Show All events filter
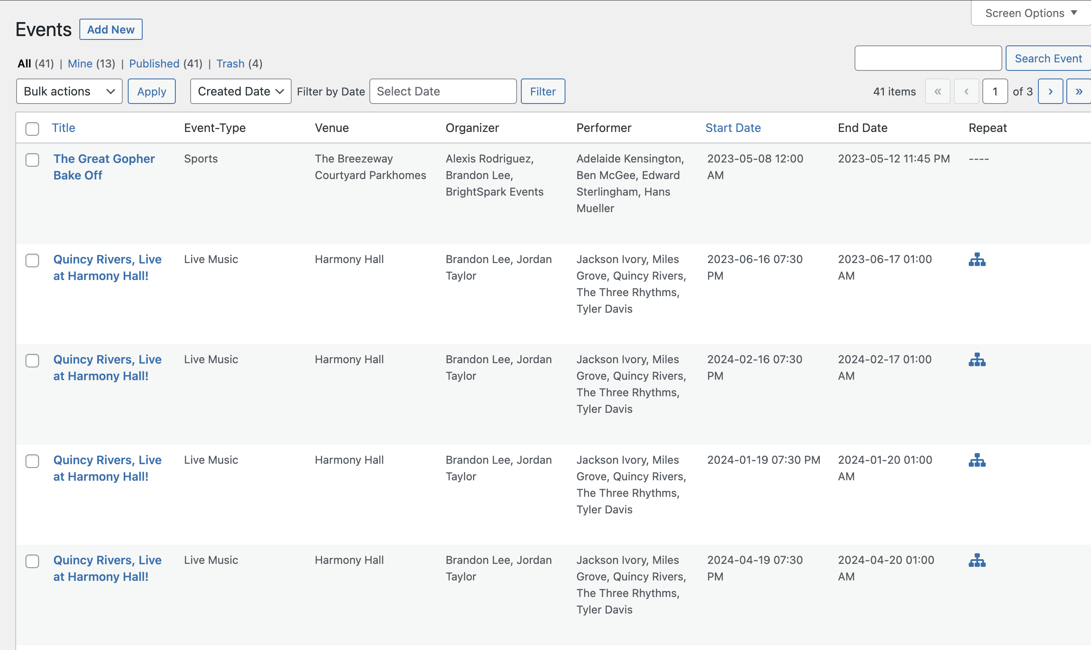 (x=24, y=64)
